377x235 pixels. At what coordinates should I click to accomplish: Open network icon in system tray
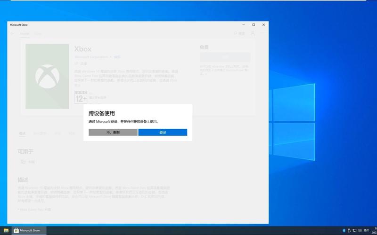coord(354,230)
